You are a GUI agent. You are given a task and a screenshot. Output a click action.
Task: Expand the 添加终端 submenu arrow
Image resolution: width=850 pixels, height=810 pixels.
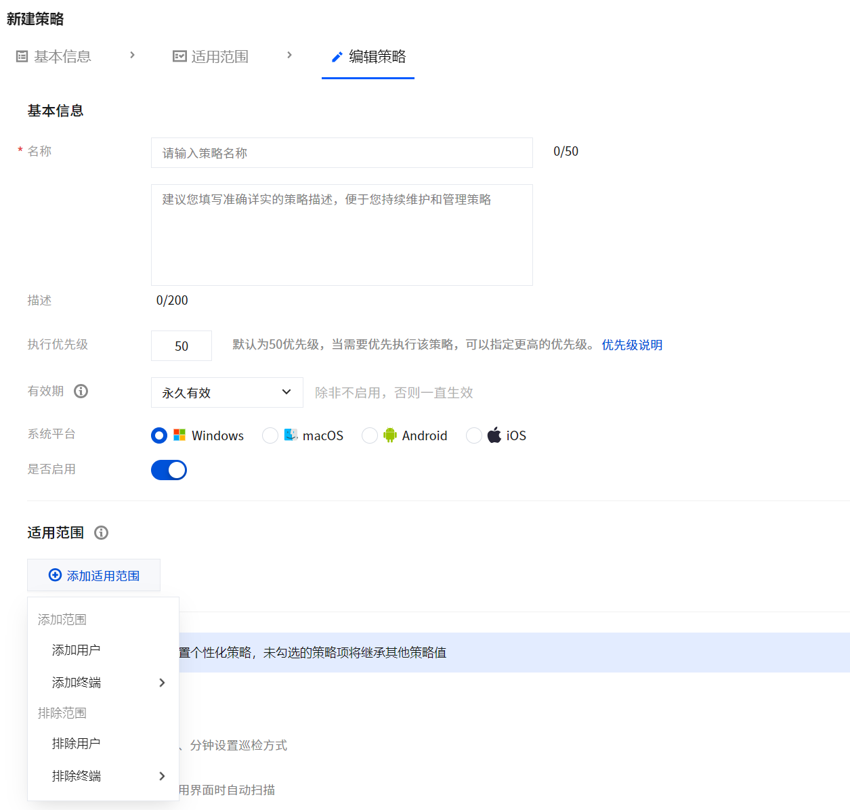point(162,683)
